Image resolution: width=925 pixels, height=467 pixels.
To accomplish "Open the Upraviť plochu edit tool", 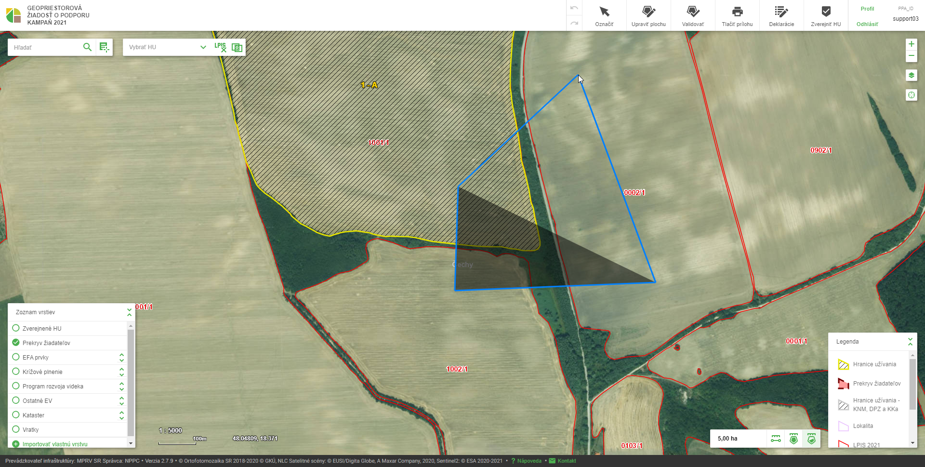I will coord(648,15).
